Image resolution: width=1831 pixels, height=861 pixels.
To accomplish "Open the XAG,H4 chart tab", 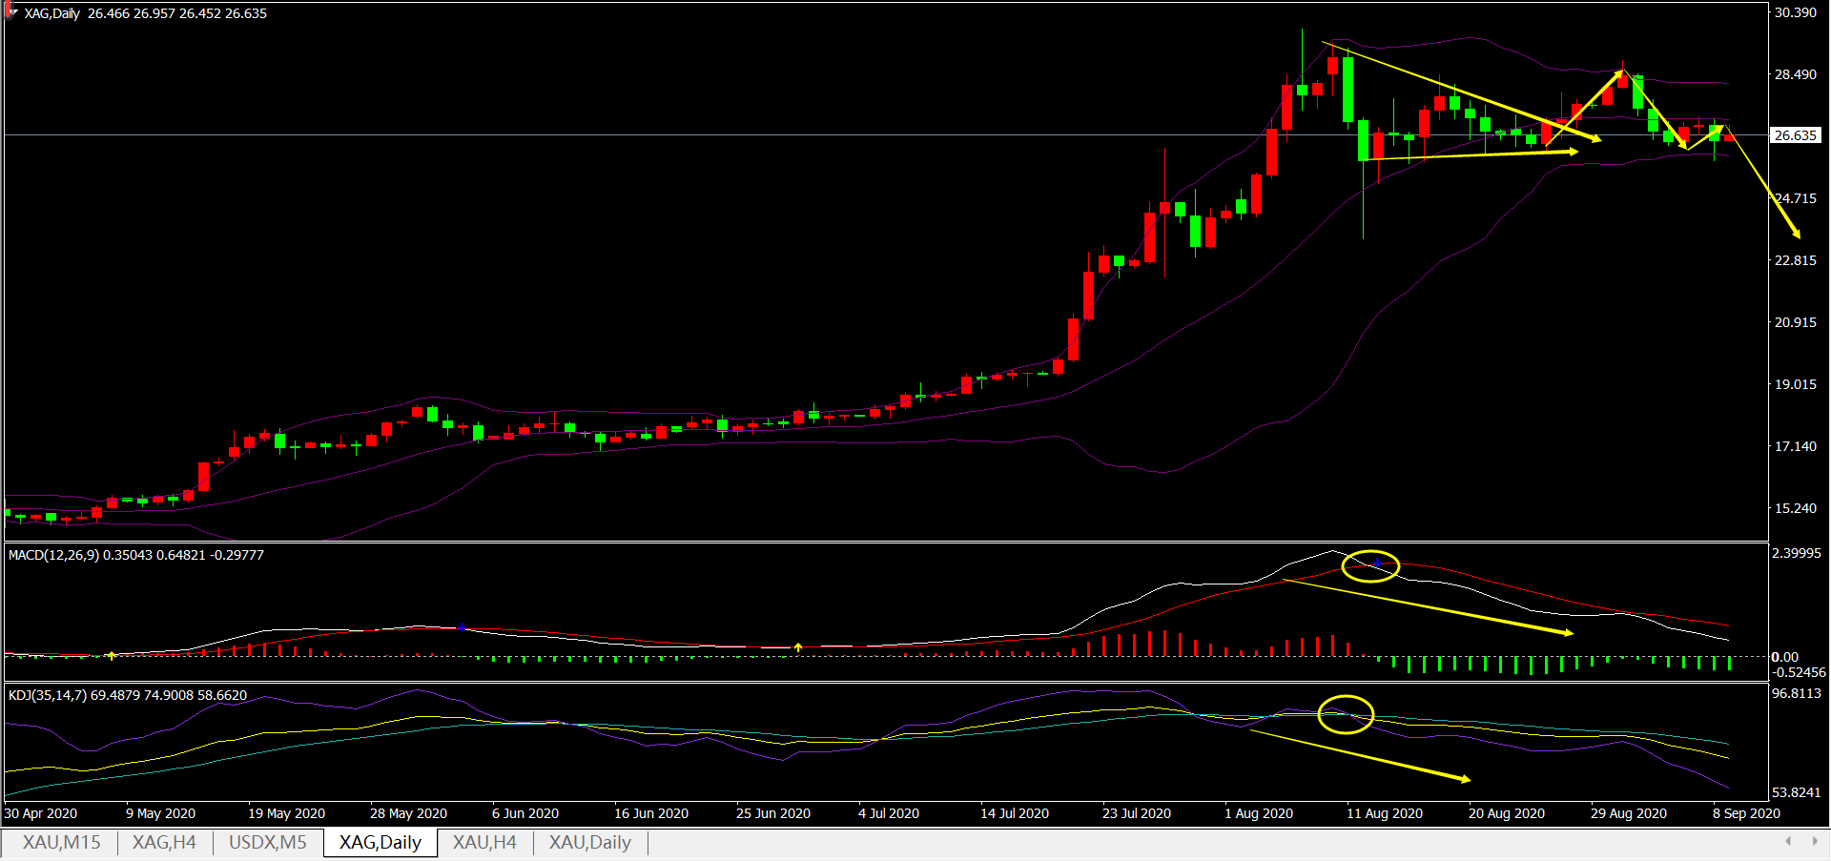I will click(164, 843).
